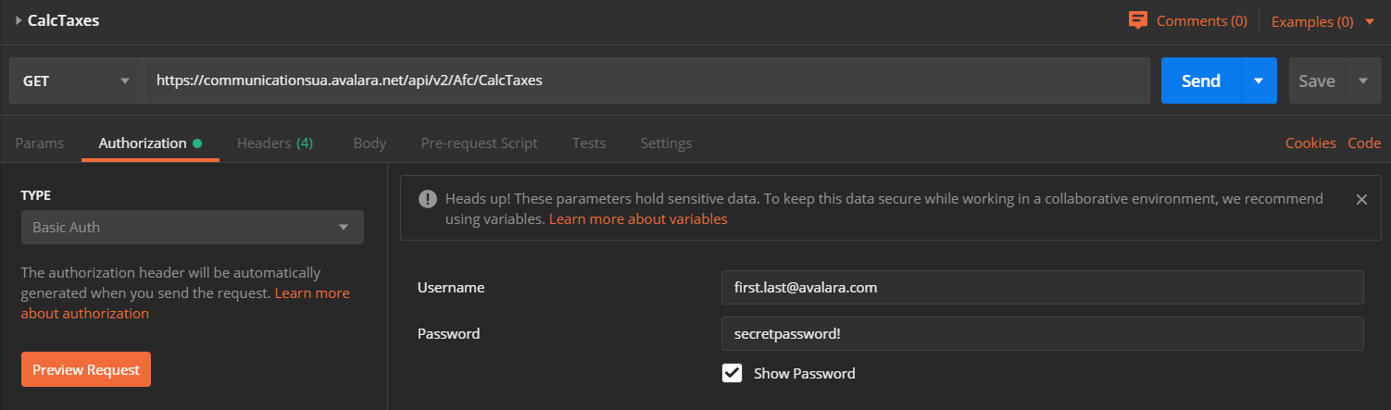Open the Cookies link
This screenshot has width=1391, height=410.
tap(1310, 143)
